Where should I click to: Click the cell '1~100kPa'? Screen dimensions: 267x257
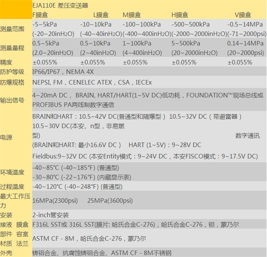137,43
